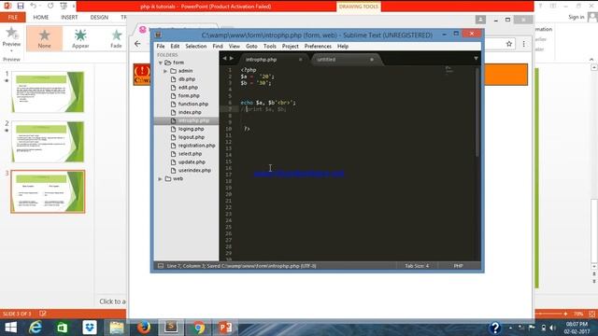Viewport: 598px width, 336px height.
Task: Open db.php in sidebar
Action: click(x=187, y=79)
